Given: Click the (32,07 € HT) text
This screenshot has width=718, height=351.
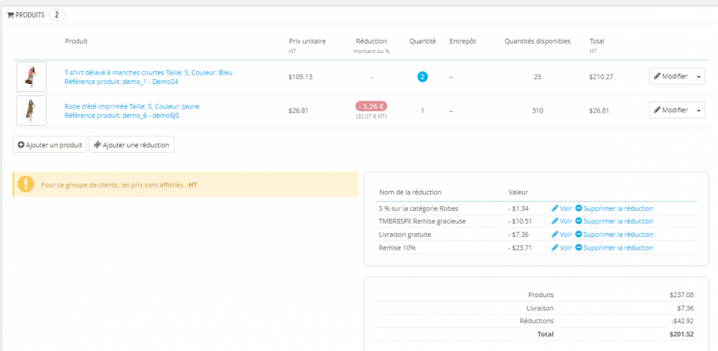Looking at the screenshot, I should [371, 117].
